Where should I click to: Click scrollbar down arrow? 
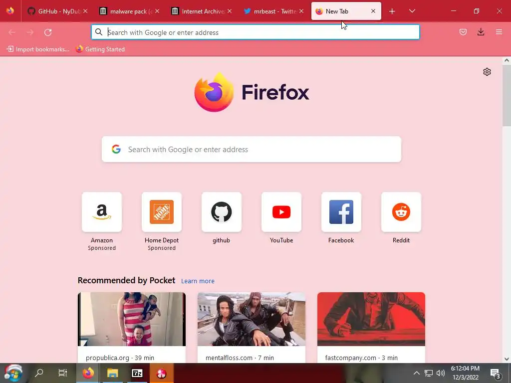[x=507, y=359]
